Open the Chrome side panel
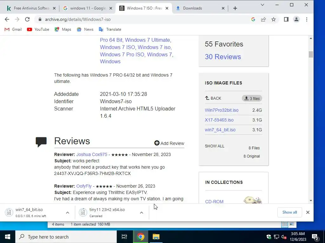 click(x=286, y=19)
